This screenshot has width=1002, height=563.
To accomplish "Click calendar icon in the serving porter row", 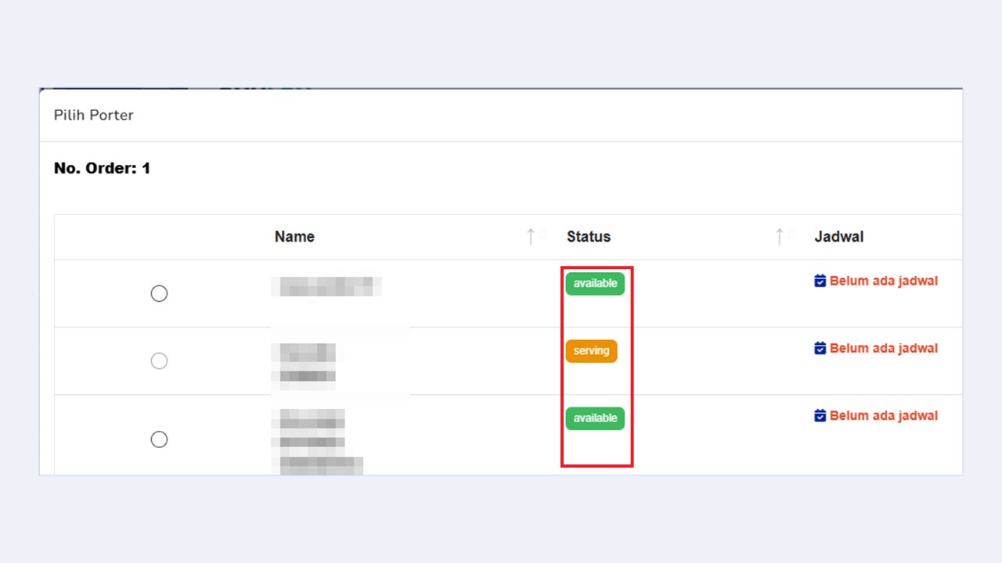I will (x=820, y=348).
